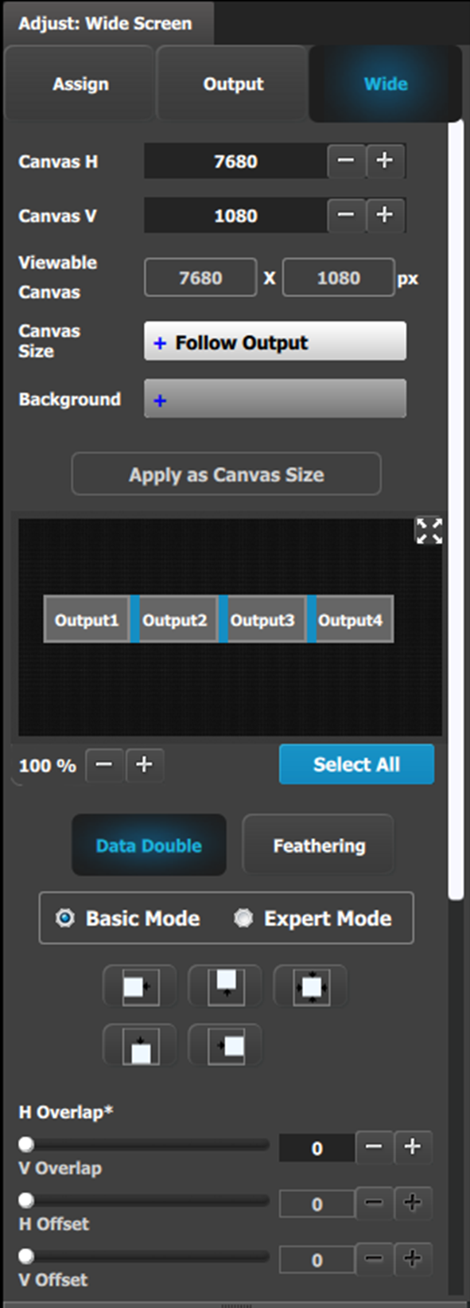The width and height of the screenshot is (470, 1308).
Task: Open the Canvas Size Follow Output dropdown
Action: pyautogui.click(x=275, y=342)
